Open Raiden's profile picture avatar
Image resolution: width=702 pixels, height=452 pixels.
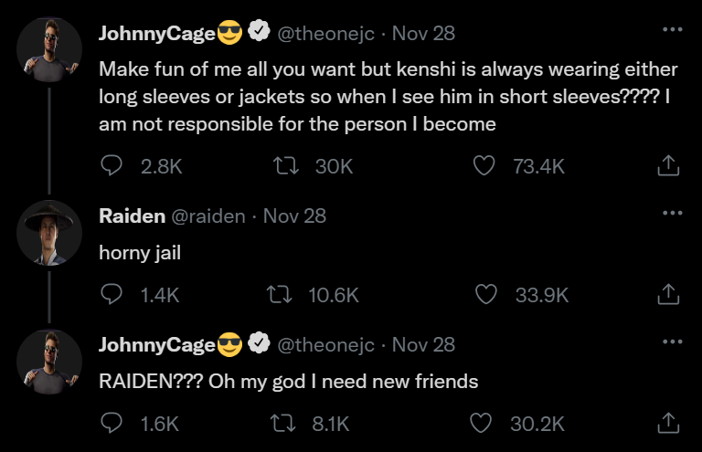coord(49,232)
